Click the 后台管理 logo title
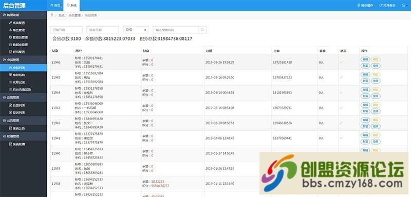 14,5
